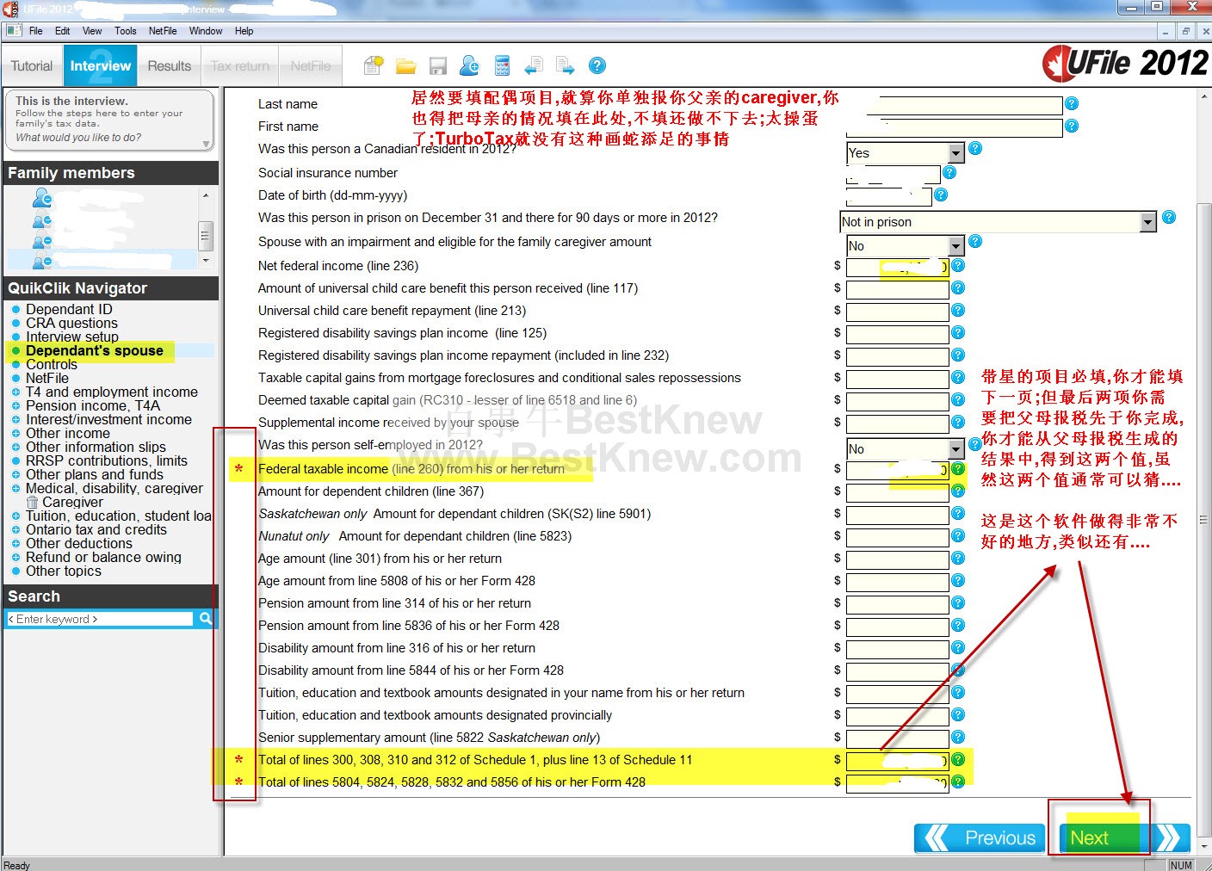Switch to the Results tab
Screen dimensions: 1212x871
pos(169,65)
